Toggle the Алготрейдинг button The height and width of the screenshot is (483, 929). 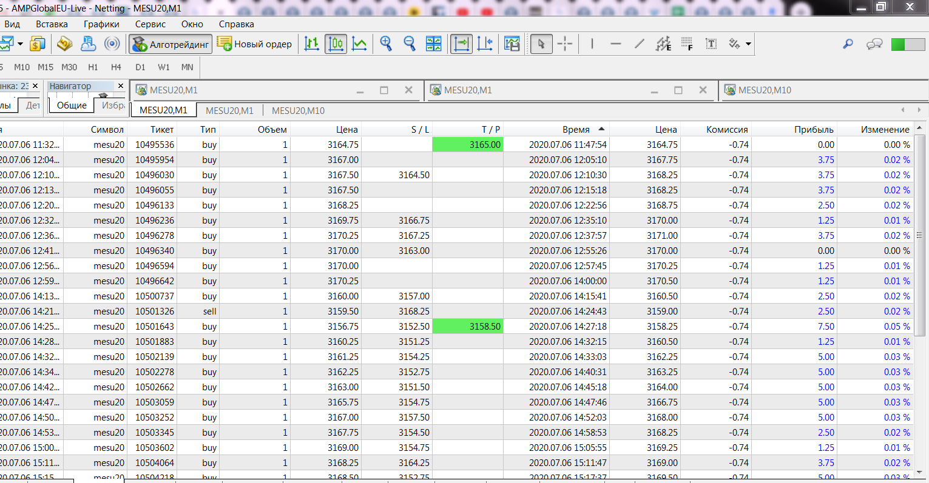pos(171,44)
